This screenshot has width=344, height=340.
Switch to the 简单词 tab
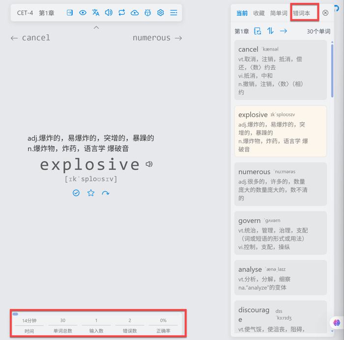coord(279,13)
